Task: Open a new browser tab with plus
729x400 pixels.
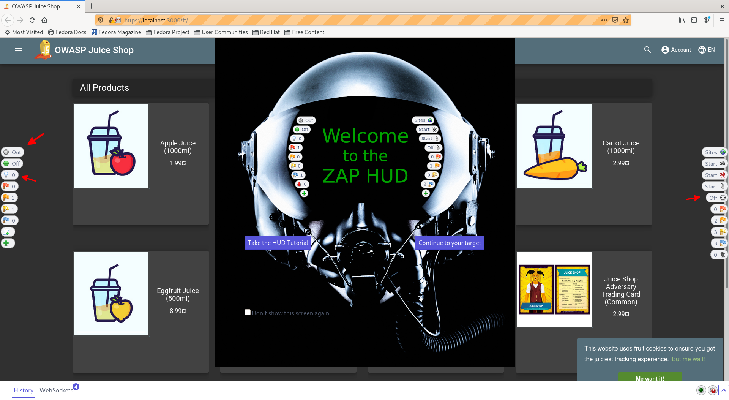Action: tap(92, 6)
